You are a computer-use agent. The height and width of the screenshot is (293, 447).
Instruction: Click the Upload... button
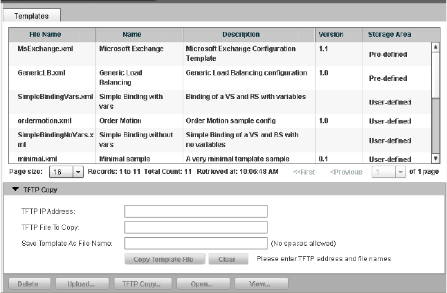(82, 283)
